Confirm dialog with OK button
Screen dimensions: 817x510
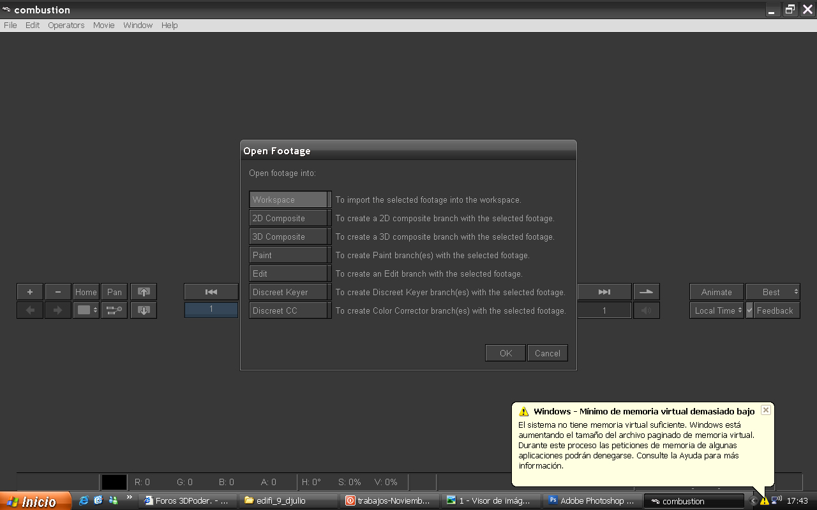[506, 353]
